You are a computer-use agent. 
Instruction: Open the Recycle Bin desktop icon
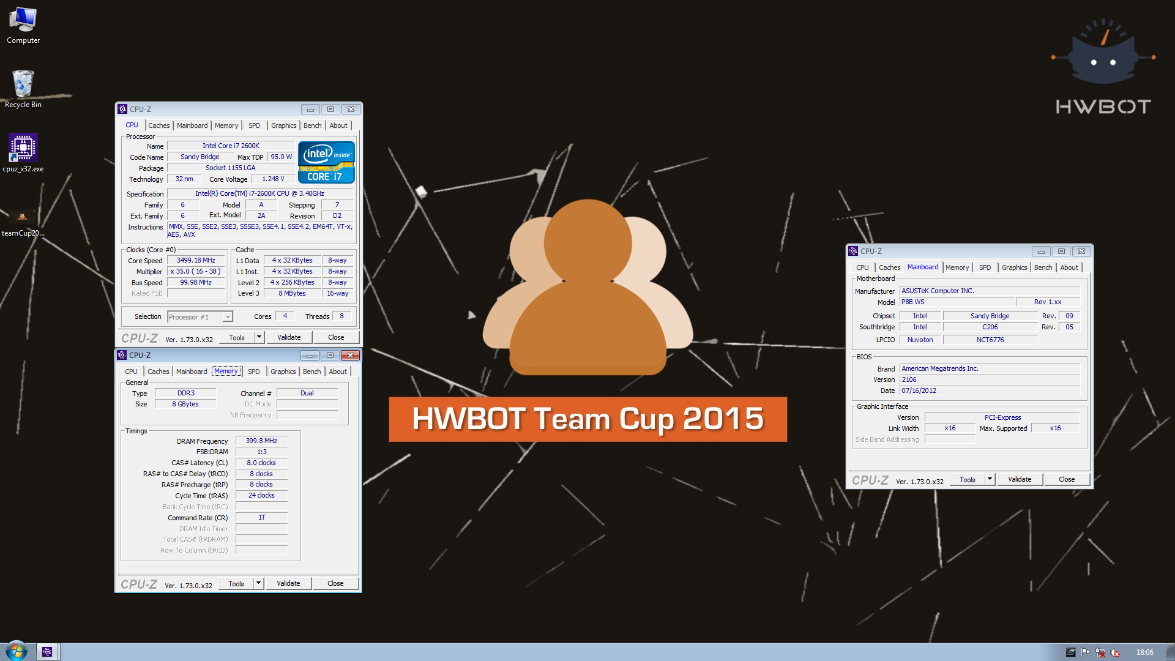pyautogui.click(x=23, y=89)
